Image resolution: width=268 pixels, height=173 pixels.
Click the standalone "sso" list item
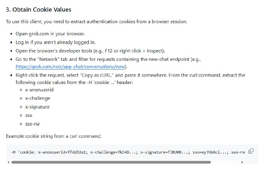(29, 116)
